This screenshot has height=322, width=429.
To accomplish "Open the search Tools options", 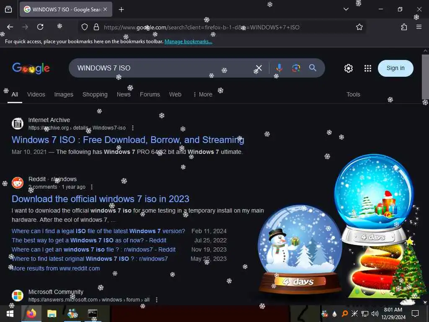I will pos(353,94).
